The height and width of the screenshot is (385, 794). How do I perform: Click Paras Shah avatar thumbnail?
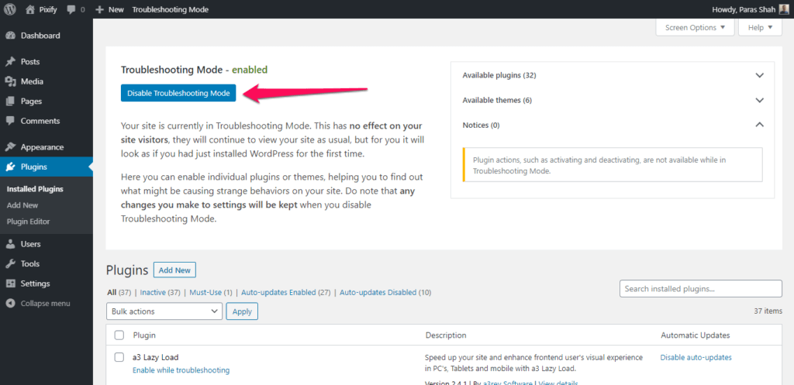pyautogui.click(x=783, y=9)
